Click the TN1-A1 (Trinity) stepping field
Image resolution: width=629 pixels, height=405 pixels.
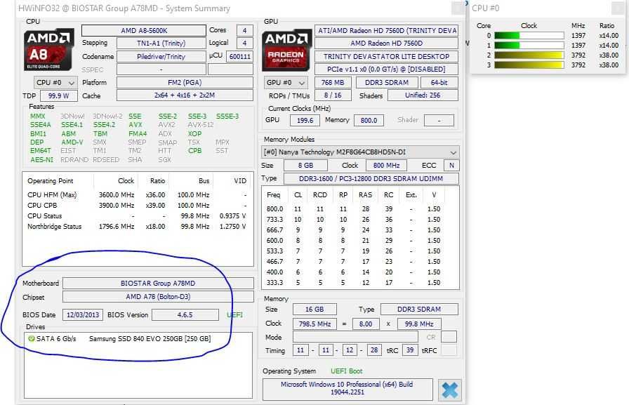click(161, 44)
